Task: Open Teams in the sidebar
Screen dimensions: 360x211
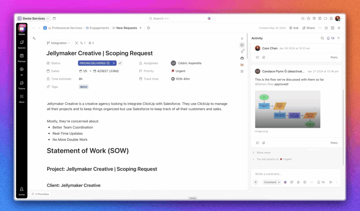Action: click(22, 85)
